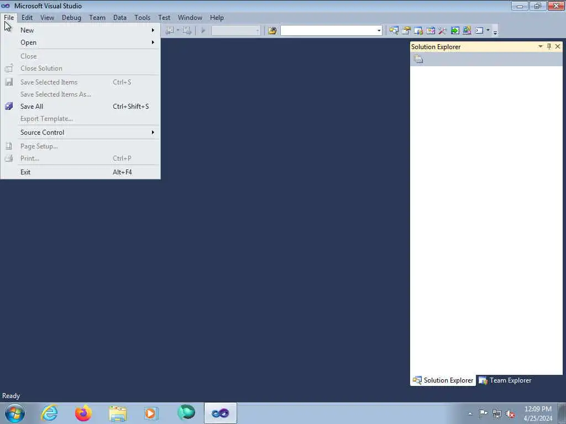Click the muted volume tray icon

510,414
